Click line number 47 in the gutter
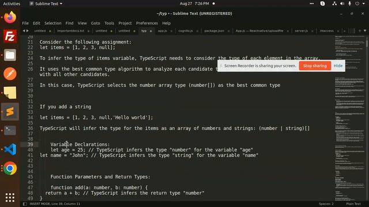 pos(31,187)
